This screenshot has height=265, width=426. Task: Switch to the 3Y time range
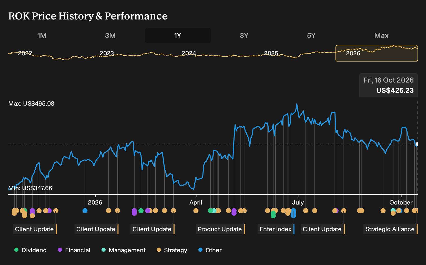click(x=244, y=35)
